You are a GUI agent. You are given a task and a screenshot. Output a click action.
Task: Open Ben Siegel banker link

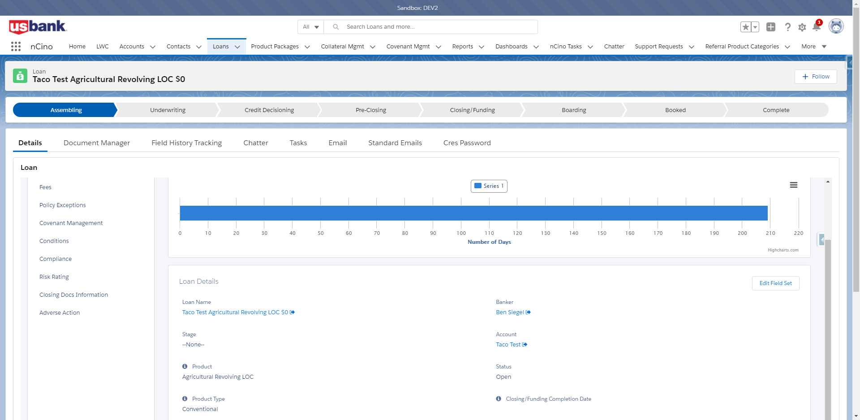[510, 312]
